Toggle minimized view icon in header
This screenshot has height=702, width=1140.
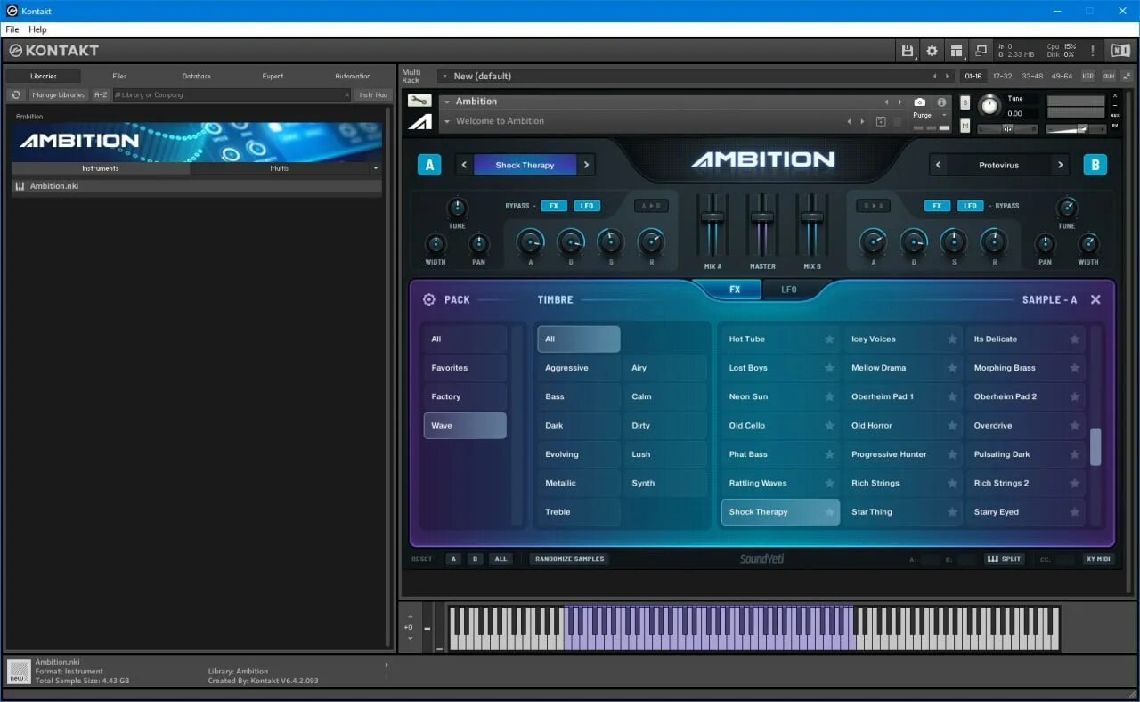coord(981,51)
